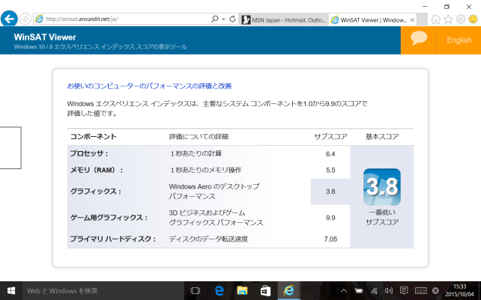Image resolution: width=481 pixels, height=300 pixels.
Task: Click the 評価についての詳細 column header
Action: click(x=199, y=137)
